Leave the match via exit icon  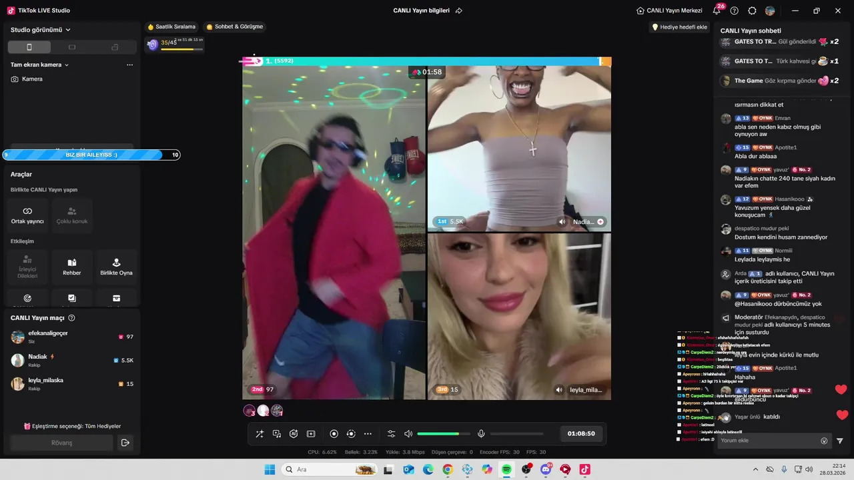coord(125,443)
